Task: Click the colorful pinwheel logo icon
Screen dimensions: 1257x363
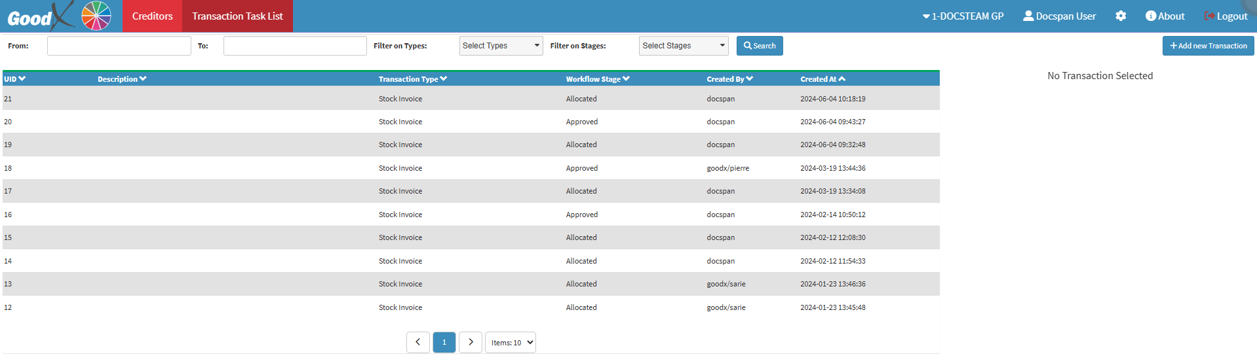Action: tap(96, 16)
